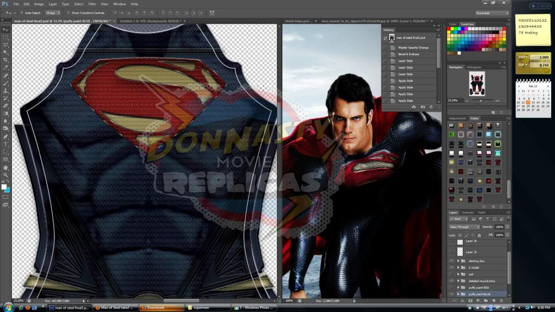Show the puffy paint RED group
555x312 pixels.
(451, 288)
